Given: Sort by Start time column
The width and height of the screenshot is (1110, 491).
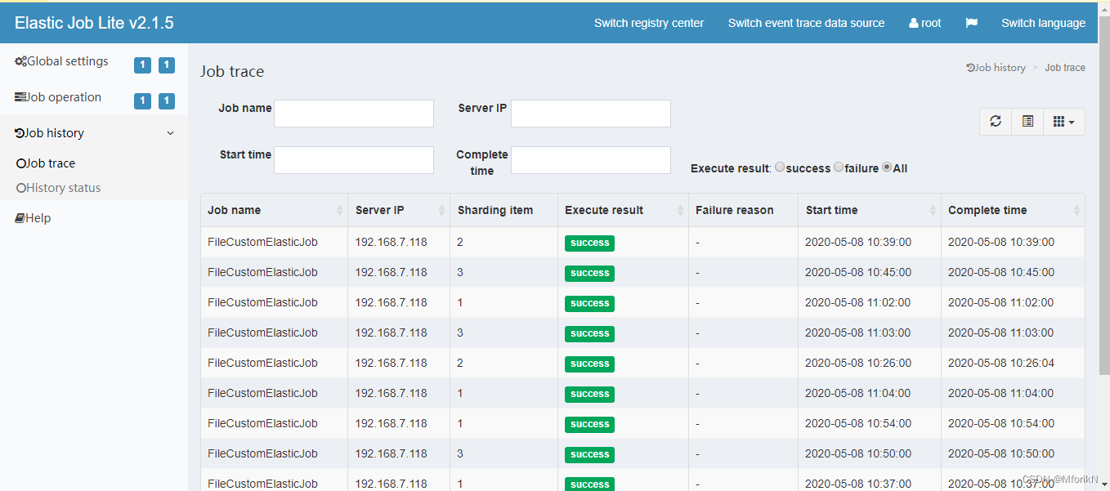Looking at the screenshot, I should 870,210.
